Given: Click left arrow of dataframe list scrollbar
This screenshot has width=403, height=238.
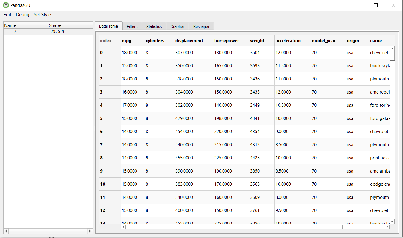Looking at the screenshot, I should 6,231.
